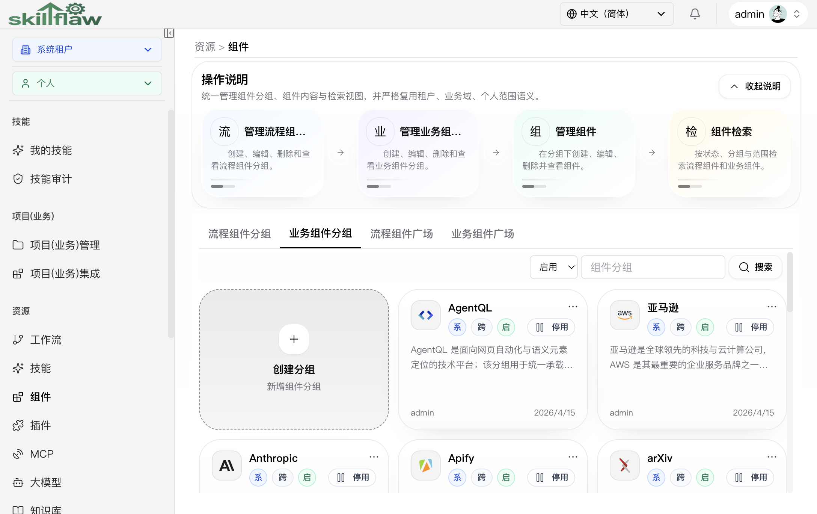Click the Apify logo icon

[426, 466]
